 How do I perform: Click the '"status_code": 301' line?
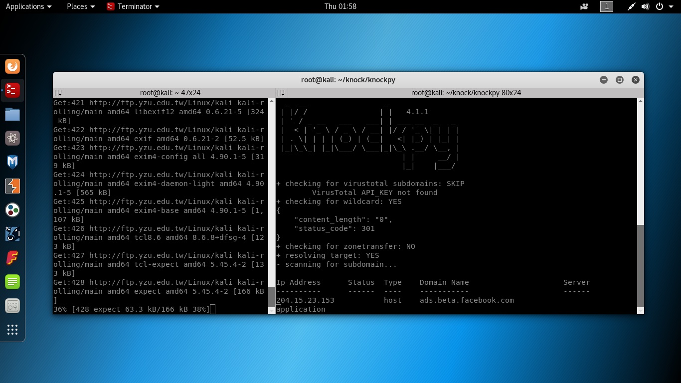tap(335, 228)
